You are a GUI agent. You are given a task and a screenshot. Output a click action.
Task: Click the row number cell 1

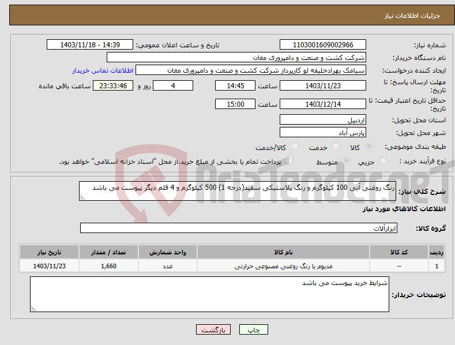[x=437, y=266]
